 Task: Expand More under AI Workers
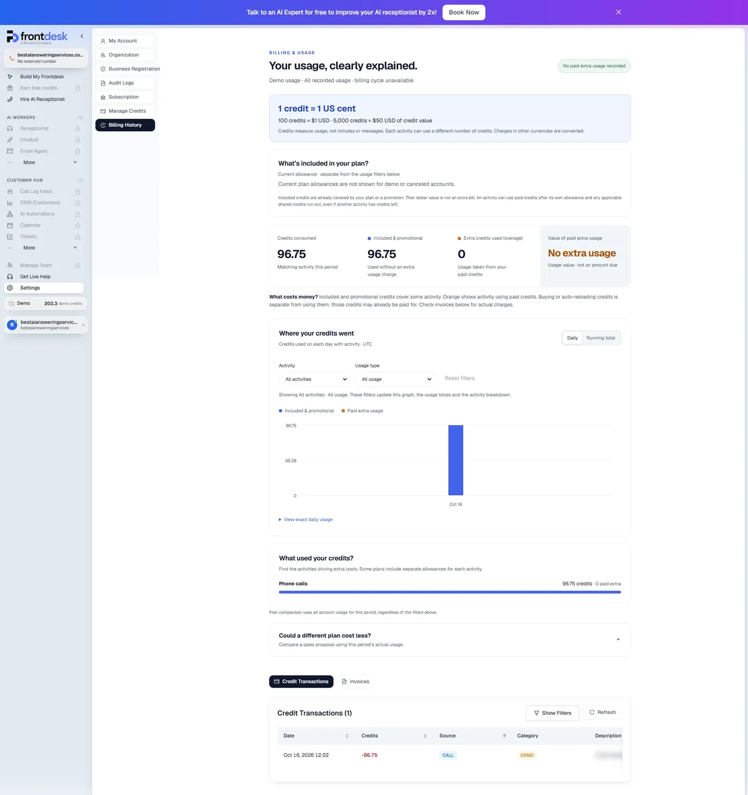(44, 162)
